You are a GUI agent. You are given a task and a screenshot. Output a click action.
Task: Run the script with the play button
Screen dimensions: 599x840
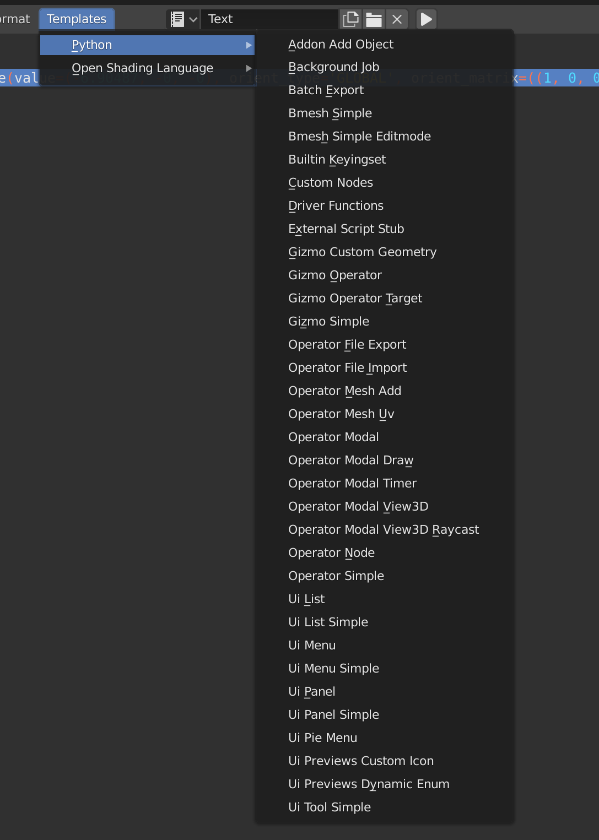[x=427, y=19]
